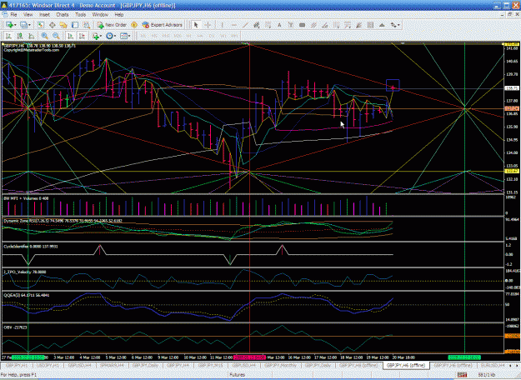Switch to the GBPJPY,Monthly chart tab
Image resolution: width=521 pixels, height=380 pixels.
(281, 365)
